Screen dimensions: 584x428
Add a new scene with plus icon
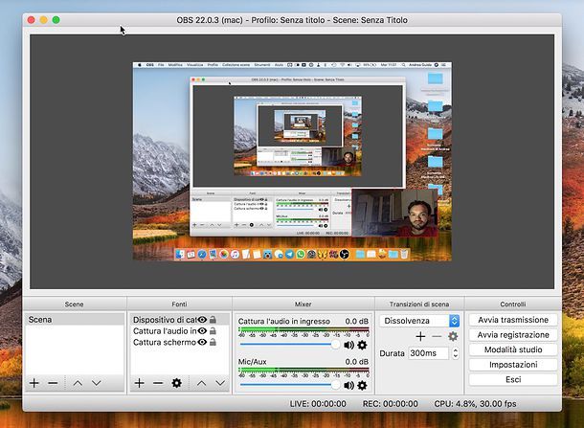point(34,383)
